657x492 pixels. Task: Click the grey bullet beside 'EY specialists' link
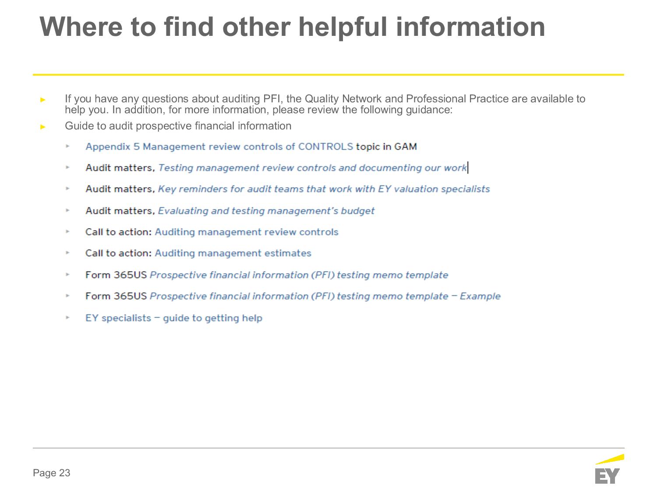(68, 318)
